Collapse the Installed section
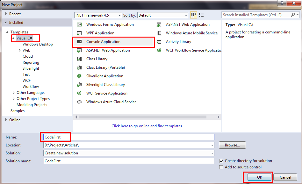Viewport: 302px width, 184px height. pyautogui.click(x=6, y=23)
